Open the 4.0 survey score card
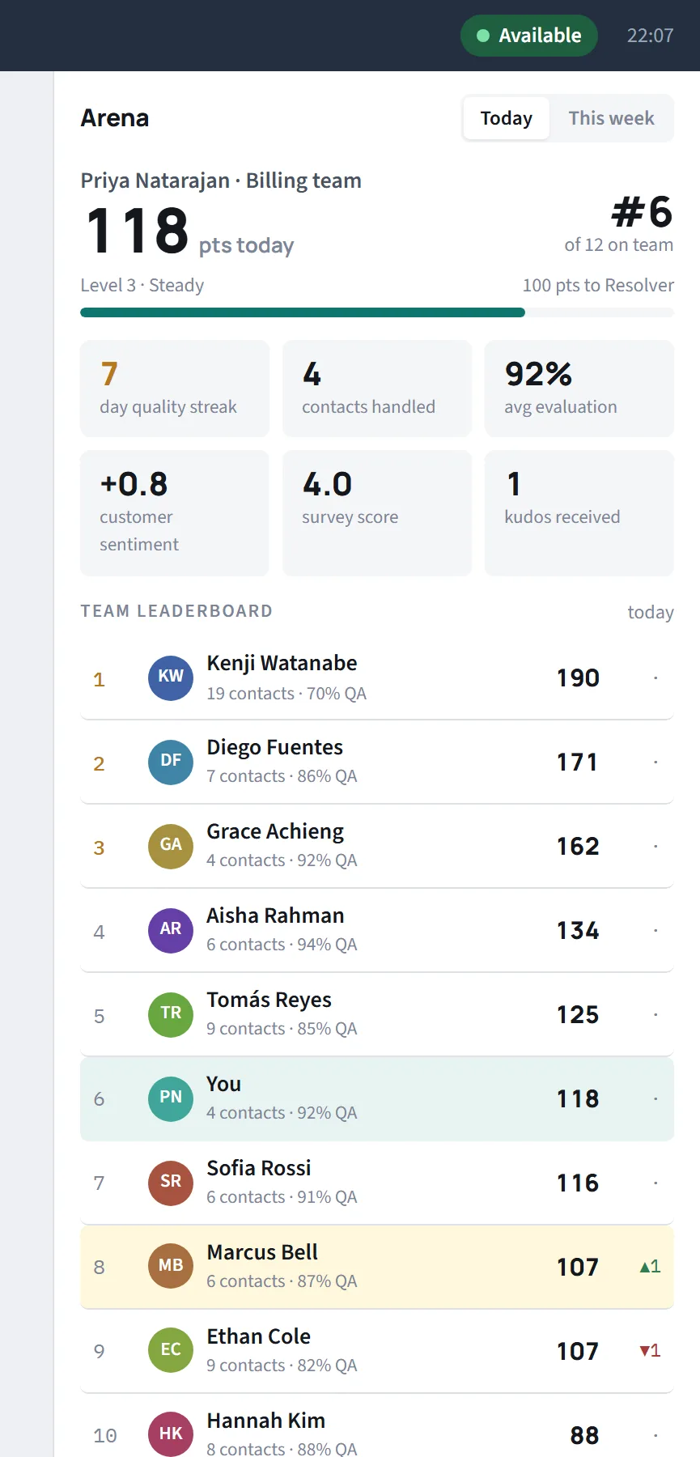The height and width of the screenshot is (1457, 700). pyautogui.click(x=377, y=513)
